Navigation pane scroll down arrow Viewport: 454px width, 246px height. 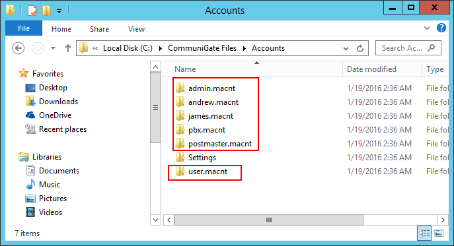pos(155,220)
